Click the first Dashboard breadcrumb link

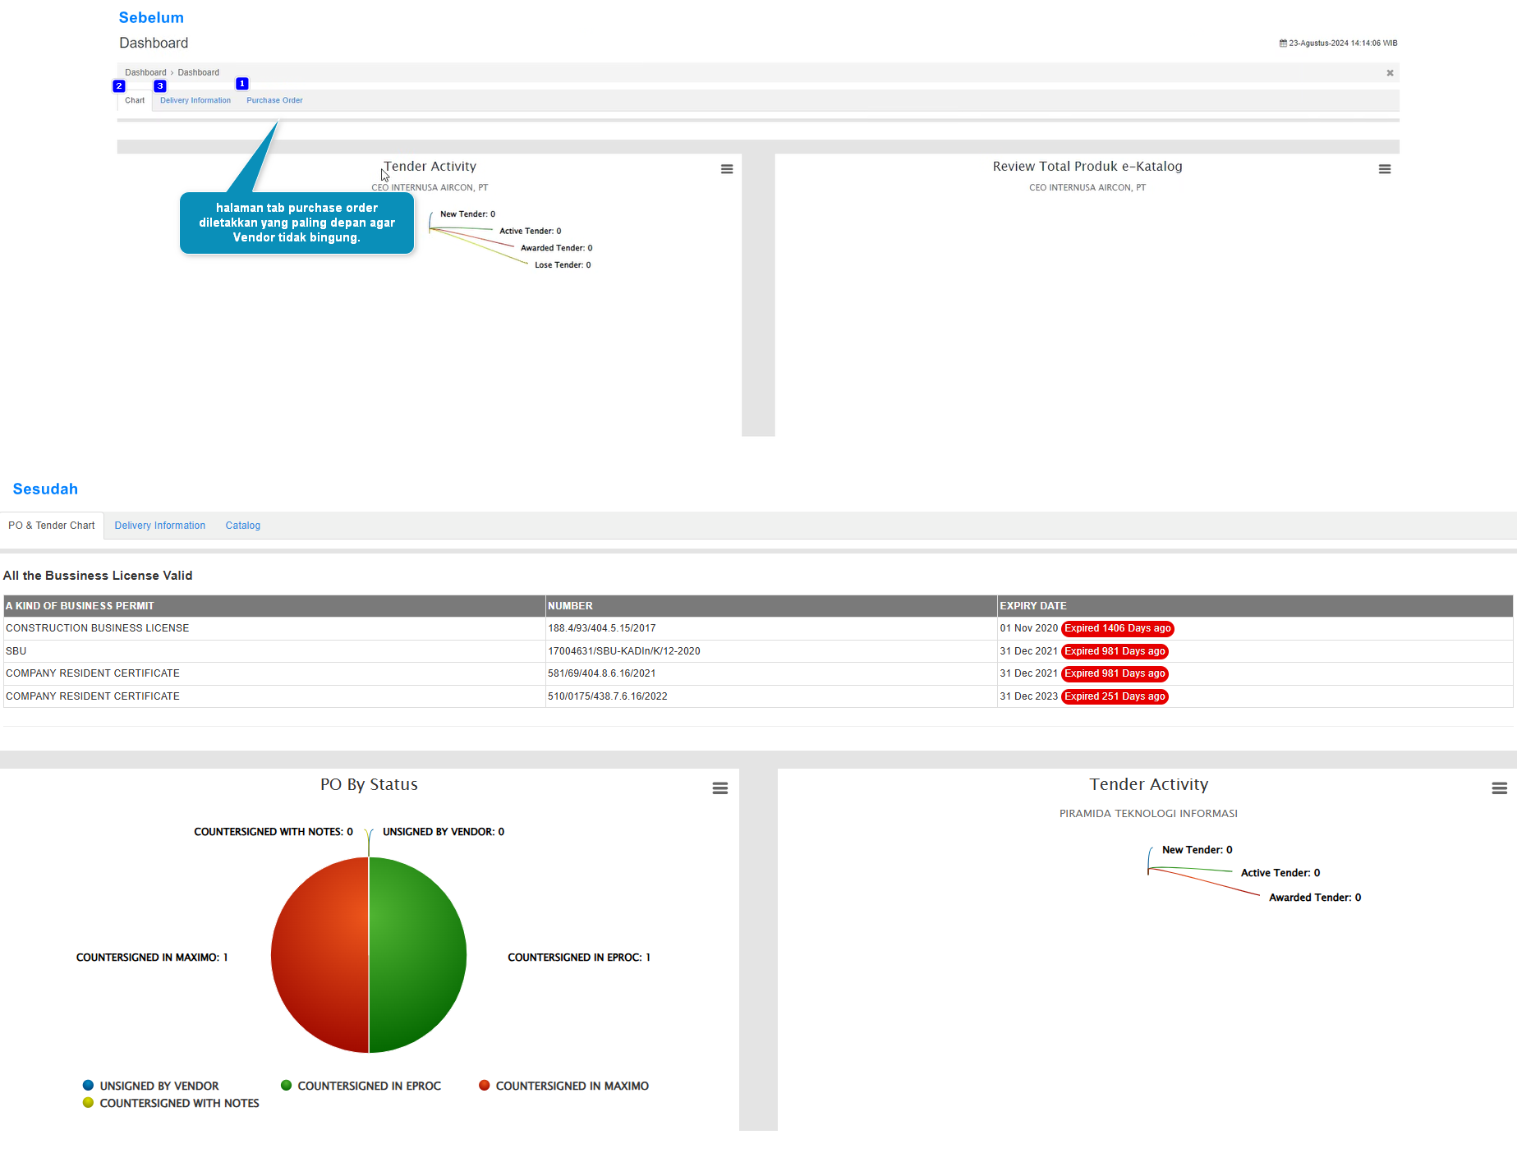pyautogui.click(x=145, y=72)
